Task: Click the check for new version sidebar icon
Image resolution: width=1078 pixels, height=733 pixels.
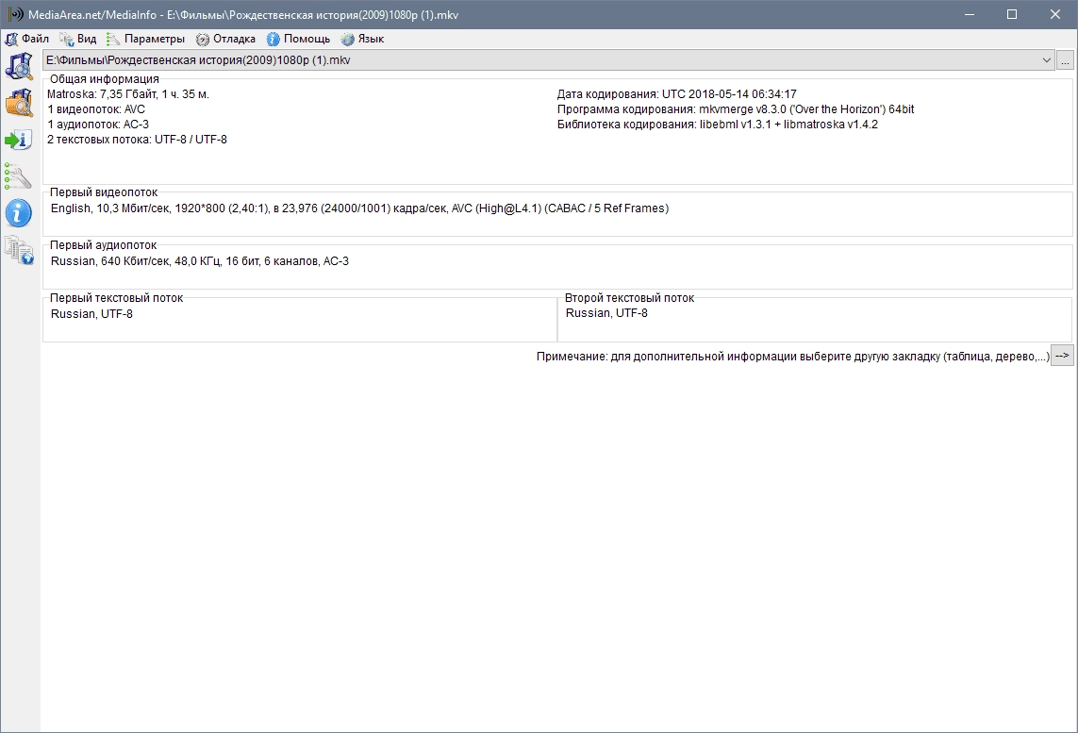Action: pos(19,250)
